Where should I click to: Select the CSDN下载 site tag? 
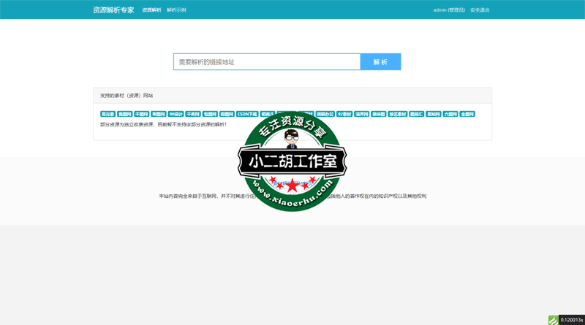tap(247, 115)
